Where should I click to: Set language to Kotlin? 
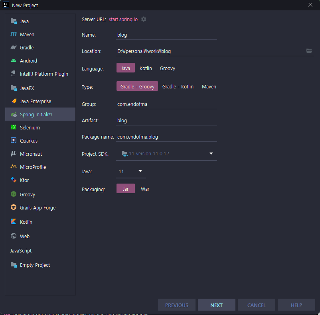[146, 68]
